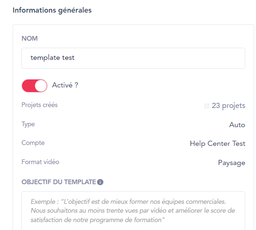Click the info icon beside OBJECTIF DU TEMPLATE
This screenshot has width=256, height=230.
pyautogui.click(x=100, y=182)
